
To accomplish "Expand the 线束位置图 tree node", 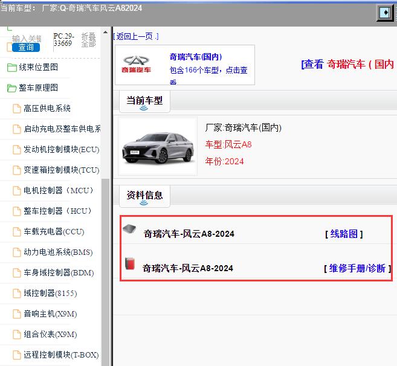I will pos(38,67).
